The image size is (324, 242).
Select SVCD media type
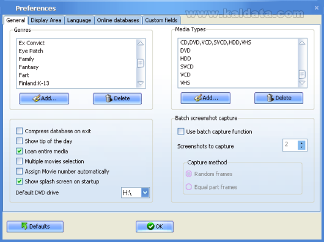pyautogui.click(x=238, y=67)
